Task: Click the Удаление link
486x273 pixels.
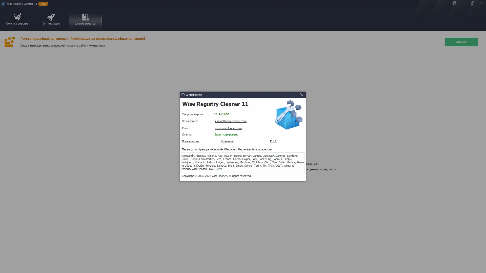Action: tap(227, 141)
